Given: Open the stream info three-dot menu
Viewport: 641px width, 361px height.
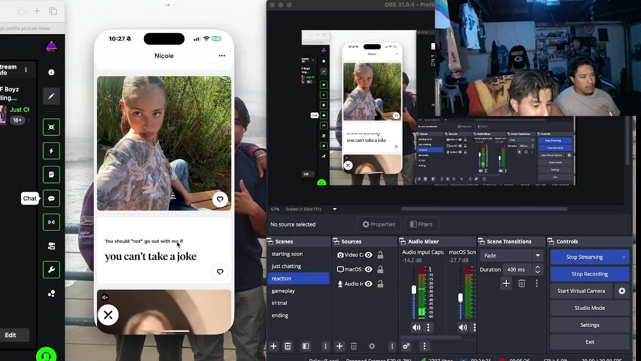Looking at the screenshot, I should (x=26, y=70).
